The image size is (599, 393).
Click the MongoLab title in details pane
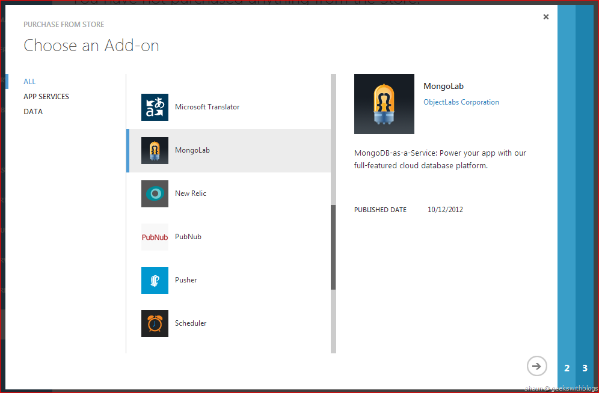coord(443,86)
